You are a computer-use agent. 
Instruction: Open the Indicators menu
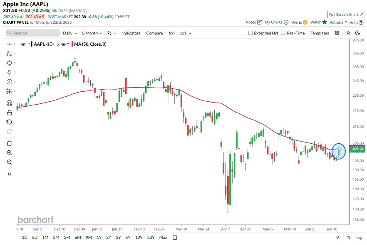(x=131, y=33)
